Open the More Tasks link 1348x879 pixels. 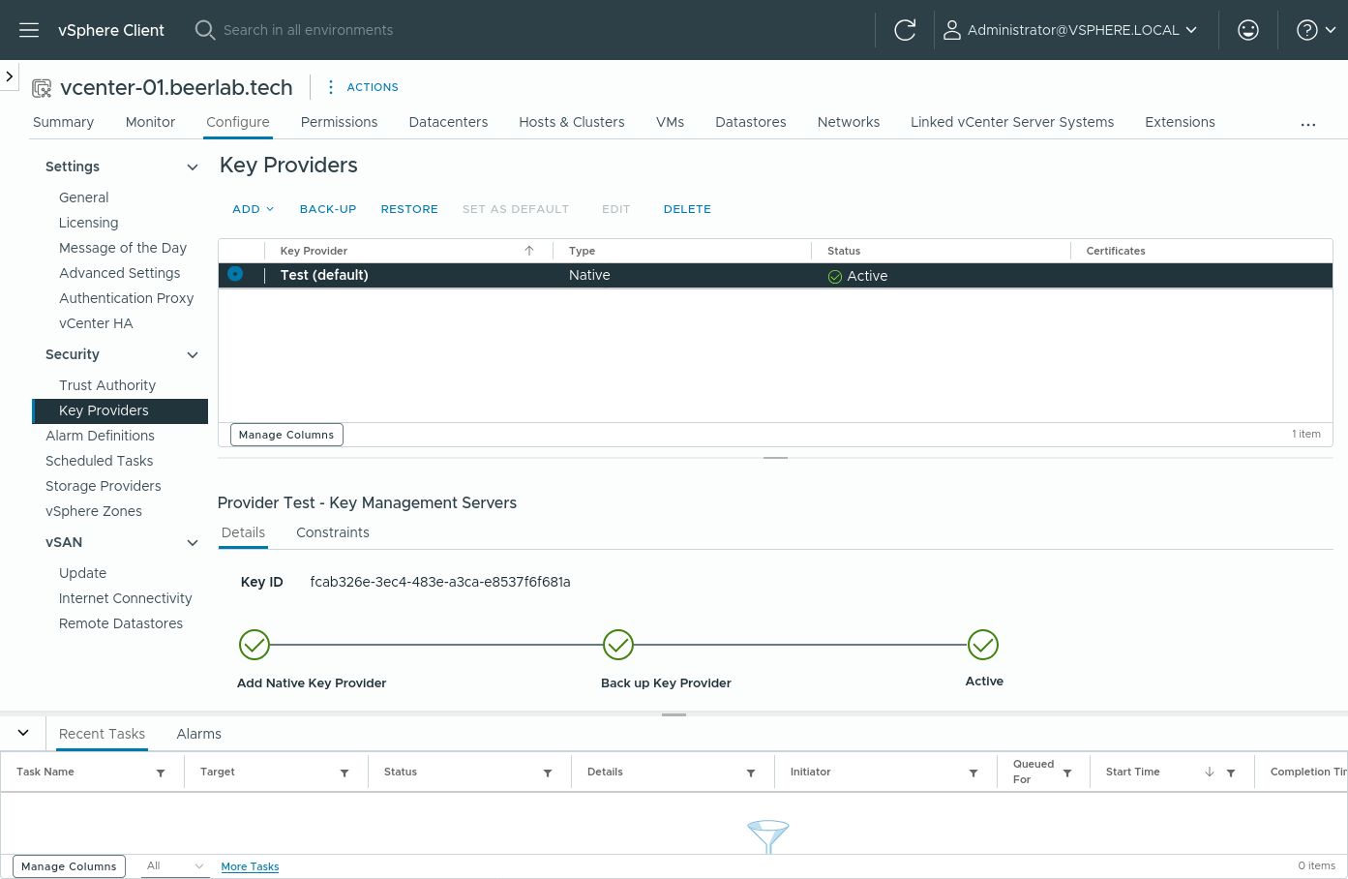pyautogui.click(x=250, y=866)
